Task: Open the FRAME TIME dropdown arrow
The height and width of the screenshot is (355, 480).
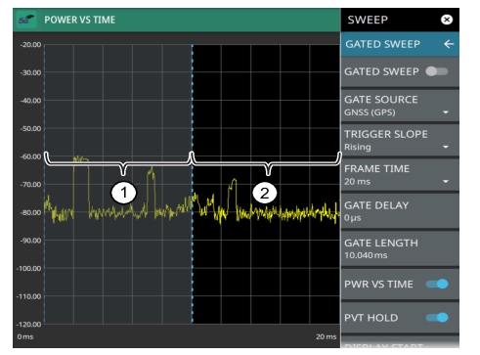Action: [446, 182]
